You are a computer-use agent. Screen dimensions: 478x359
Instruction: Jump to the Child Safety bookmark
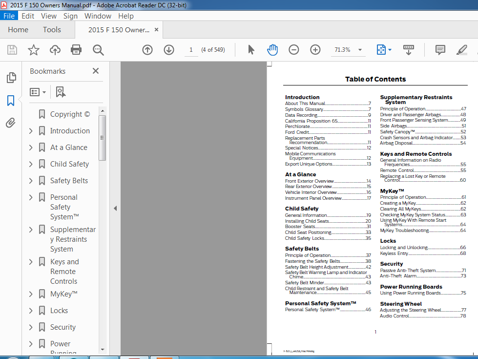pyautogui.click(x=69, y=164)
